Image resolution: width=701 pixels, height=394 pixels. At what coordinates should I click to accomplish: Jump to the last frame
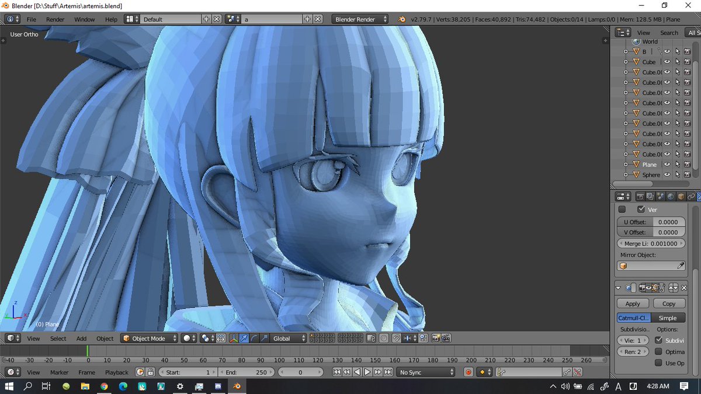pos(387,372)
